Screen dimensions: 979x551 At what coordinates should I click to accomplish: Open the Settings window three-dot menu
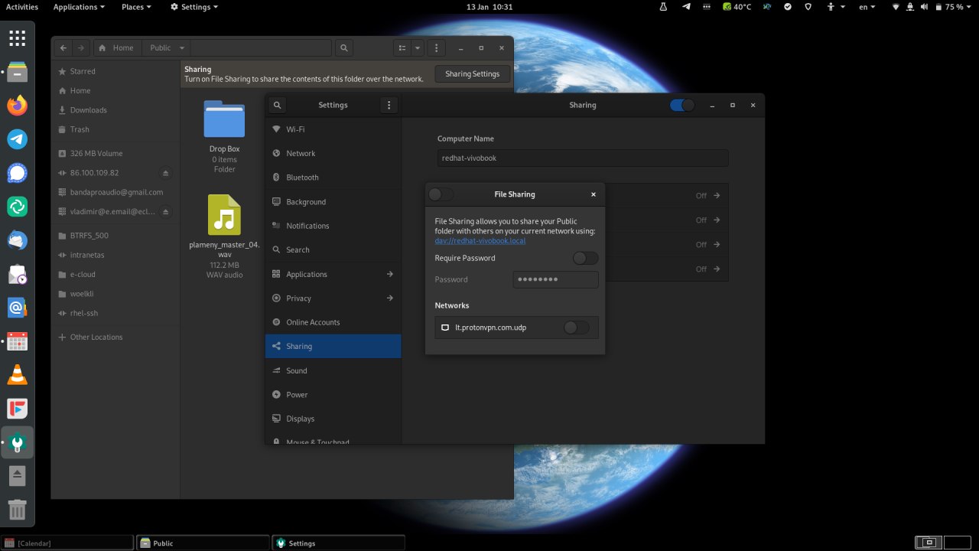(389, 105)
